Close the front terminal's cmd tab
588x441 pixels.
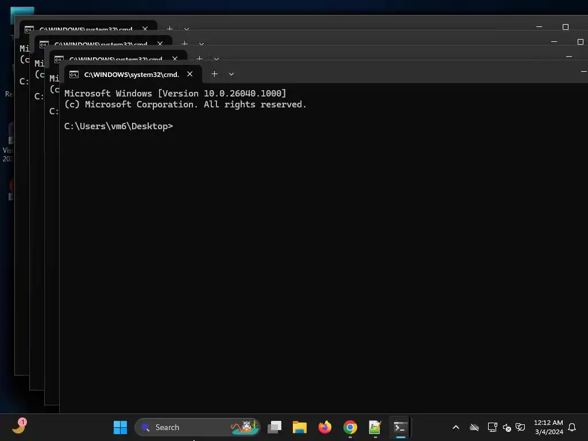pos(189,74)
